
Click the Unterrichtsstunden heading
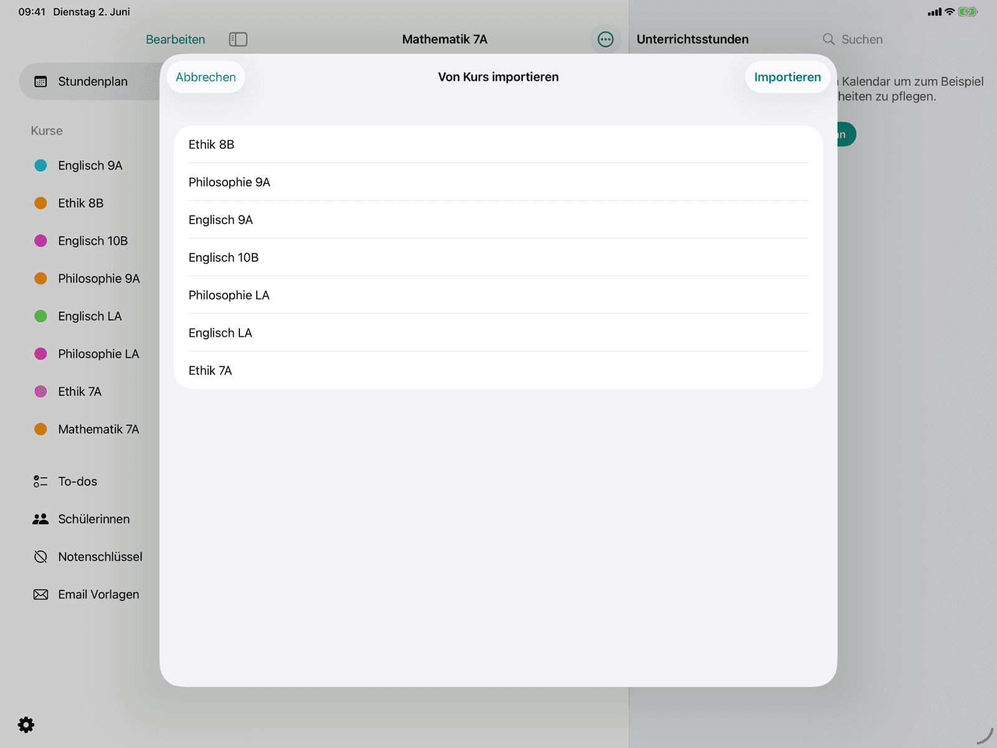pos(692,39)
